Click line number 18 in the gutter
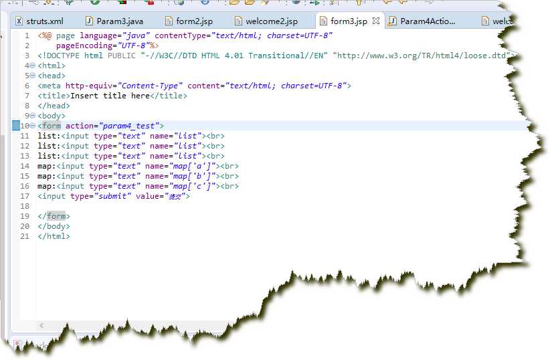Screen dimensions: 550x360 [25, 206]
